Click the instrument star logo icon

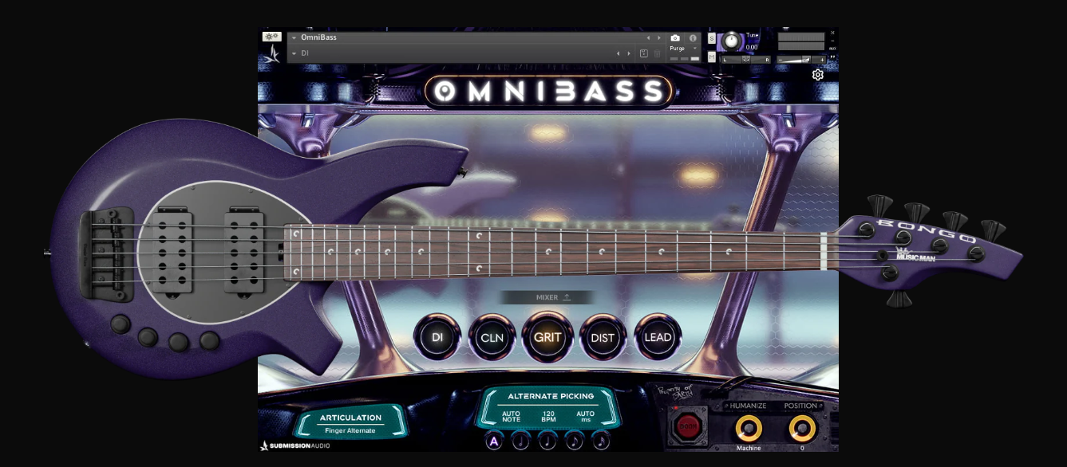click(x=272, y=53)
